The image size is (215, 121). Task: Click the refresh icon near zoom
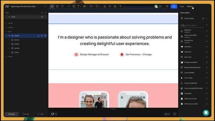tap(174, 114)
